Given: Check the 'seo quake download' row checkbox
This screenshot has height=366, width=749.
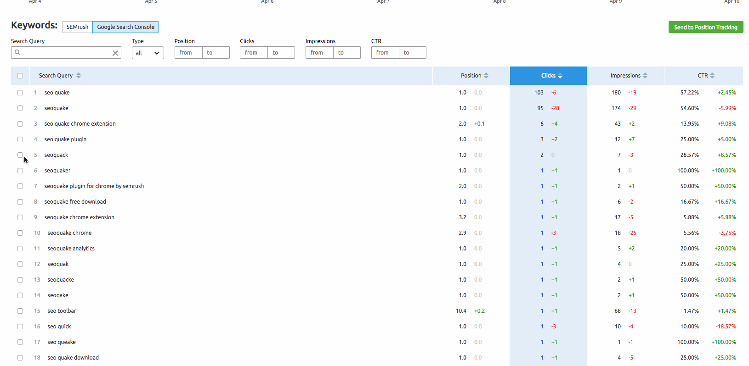Looking at the screenshot, I should [20, 358].
